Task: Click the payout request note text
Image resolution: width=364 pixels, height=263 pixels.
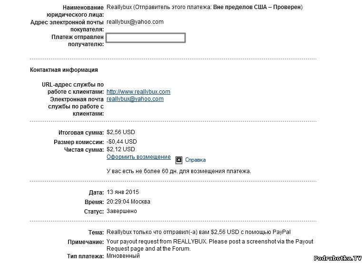Action: click(210, 245)
